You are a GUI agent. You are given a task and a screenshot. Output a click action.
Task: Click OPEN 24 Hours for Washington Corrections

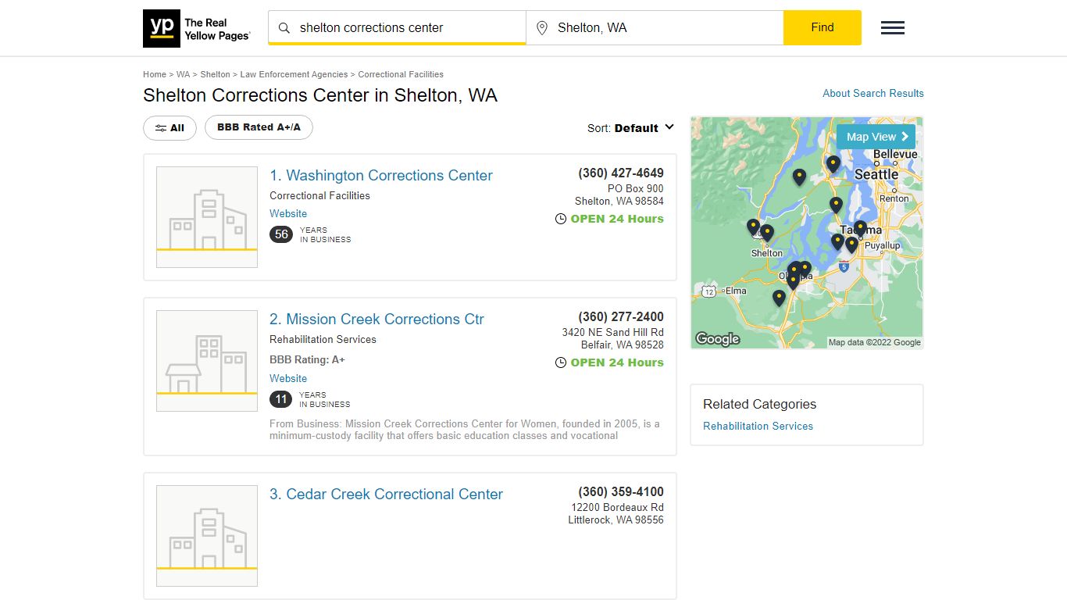tap(617, 219)
